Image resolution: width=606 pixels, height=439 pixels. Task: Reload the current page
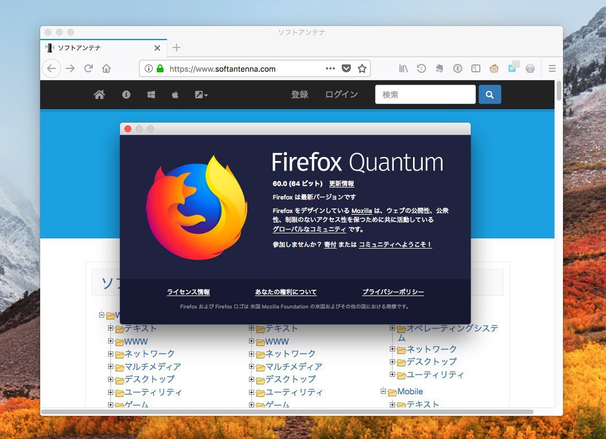88,68
